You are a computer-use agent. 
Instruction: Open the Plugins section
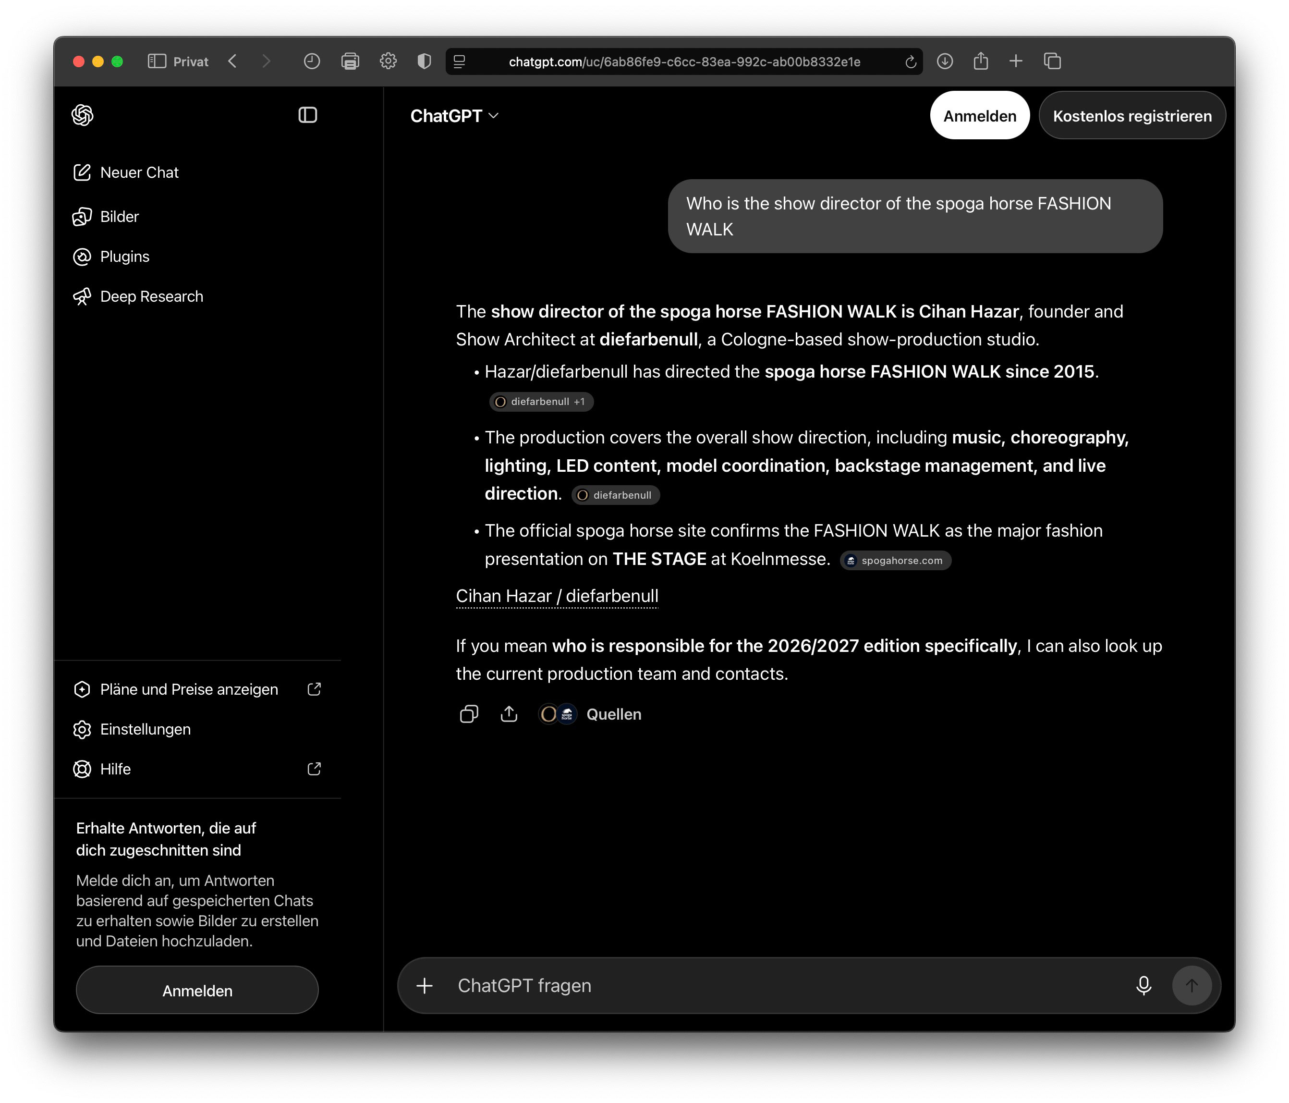pos(111,257)
